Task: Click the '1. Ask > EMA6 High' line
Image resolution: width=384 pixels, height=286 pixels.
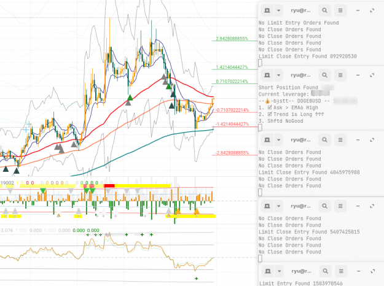Action: tap(288, 107)
